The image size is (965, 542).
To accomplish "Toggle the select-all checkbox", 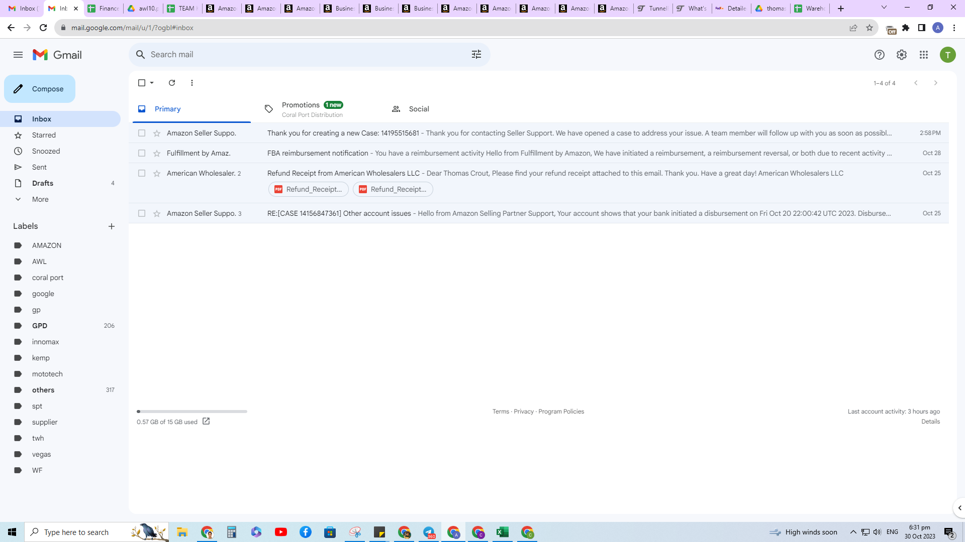I will pos(142,83).
